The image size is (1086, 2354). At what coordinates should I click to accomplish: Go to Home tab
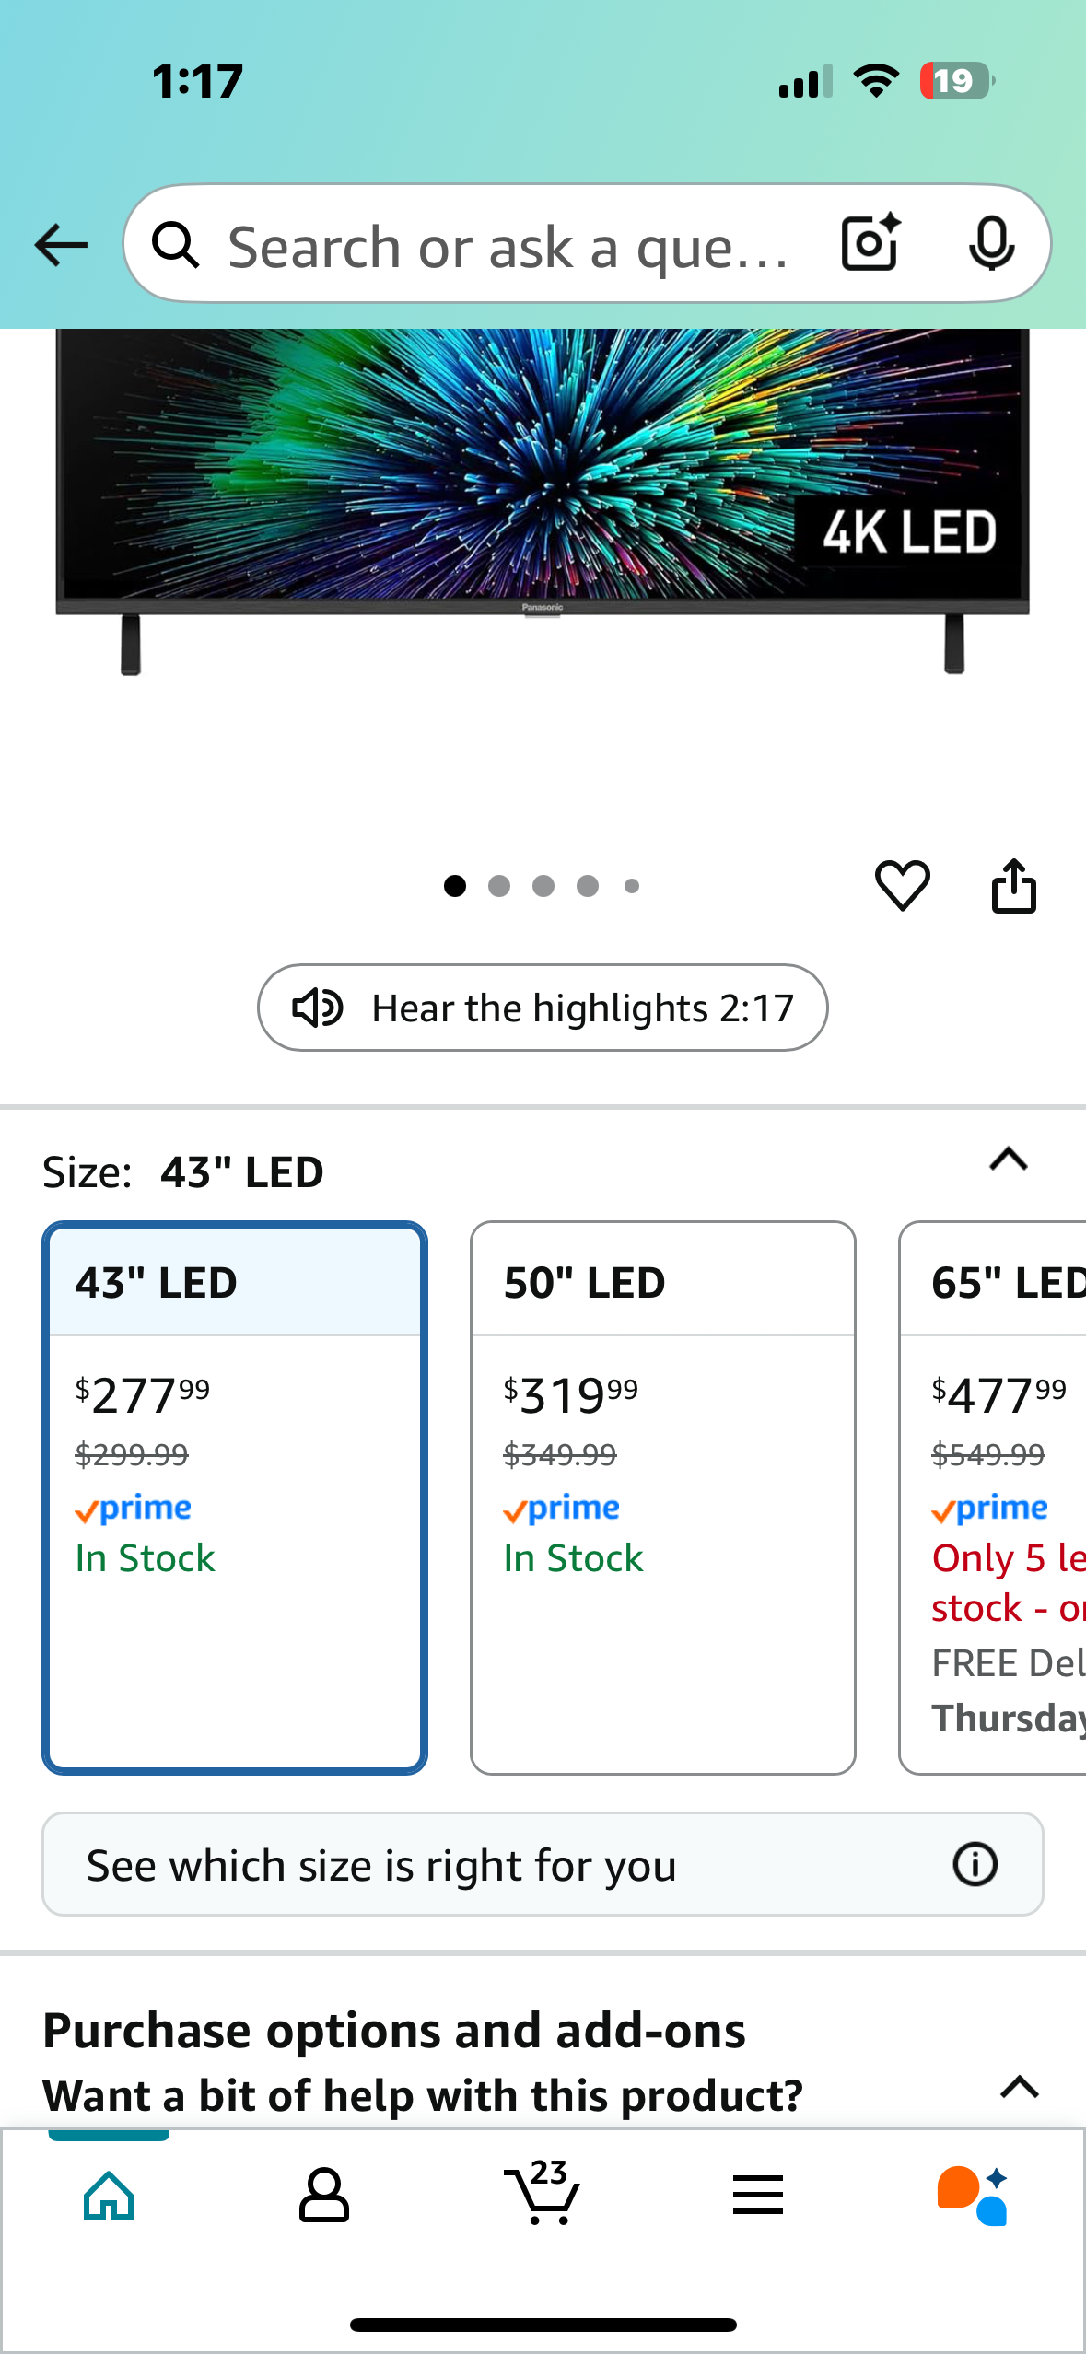(109, 2196)
